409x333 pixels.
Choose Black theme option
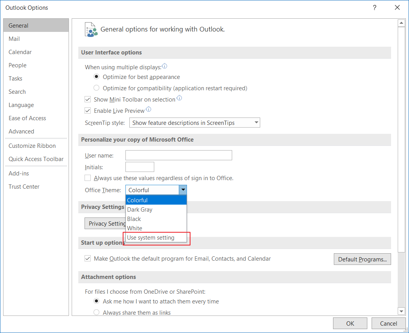pyautogui.click(x=156, y=219)
